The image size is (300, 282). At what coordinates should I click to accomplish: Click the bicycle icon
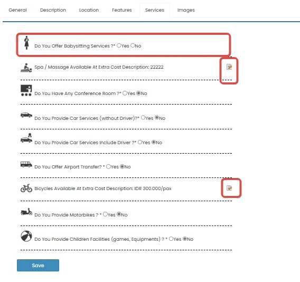(26, 188)
